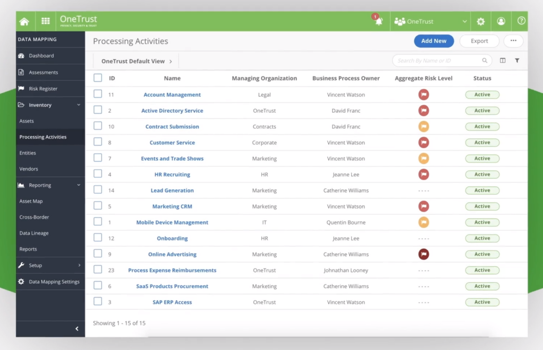The height and width of the screenshot is (350, 543).
Task: Open the filter icon above the table
Action: click(x=517, y=60)
